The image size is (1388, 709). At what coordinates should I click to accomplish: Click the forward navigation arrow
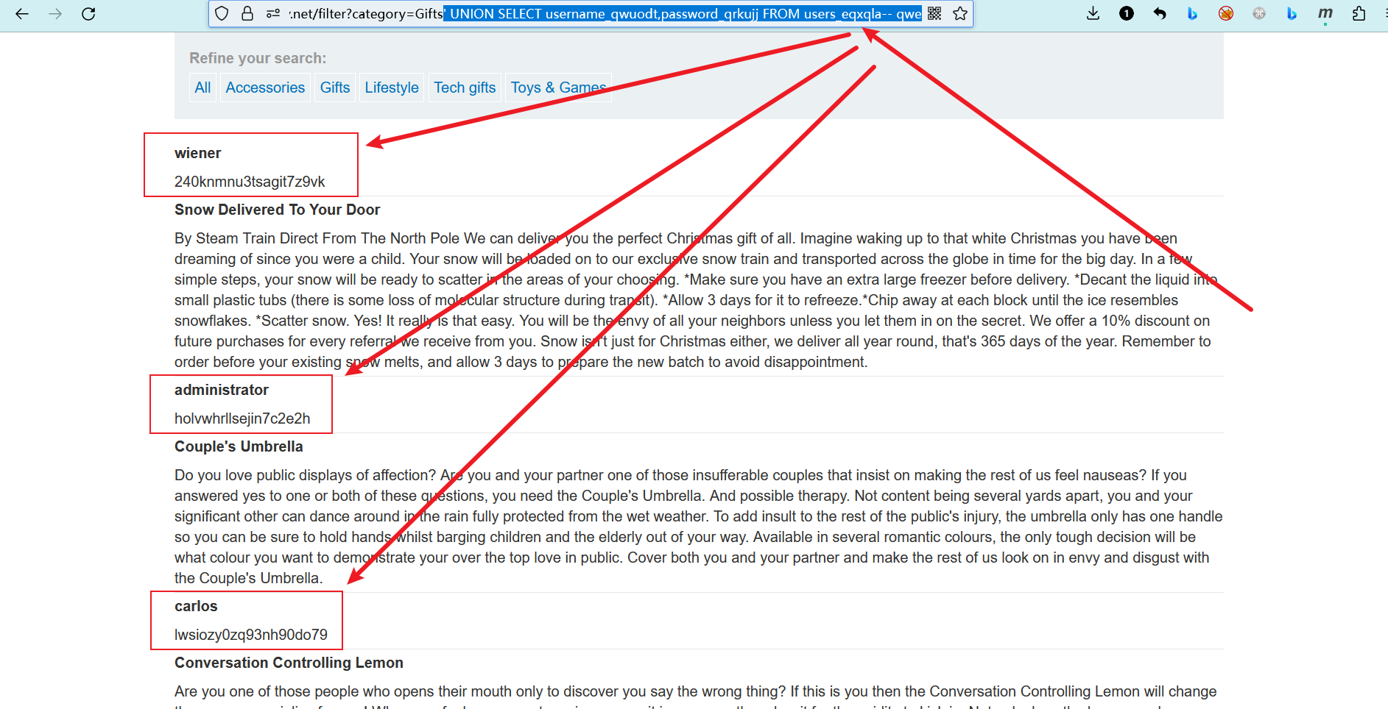[x=55, y=14]
